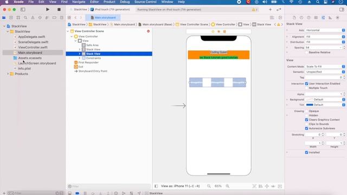Click View as: iPhone 11 button

[x=180, y=186]
